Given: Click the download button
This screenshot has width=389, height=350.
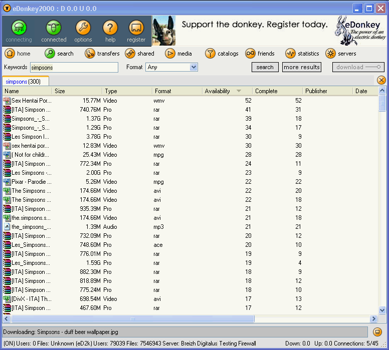Looking at the screenshot, I should (x=358, y=67).
